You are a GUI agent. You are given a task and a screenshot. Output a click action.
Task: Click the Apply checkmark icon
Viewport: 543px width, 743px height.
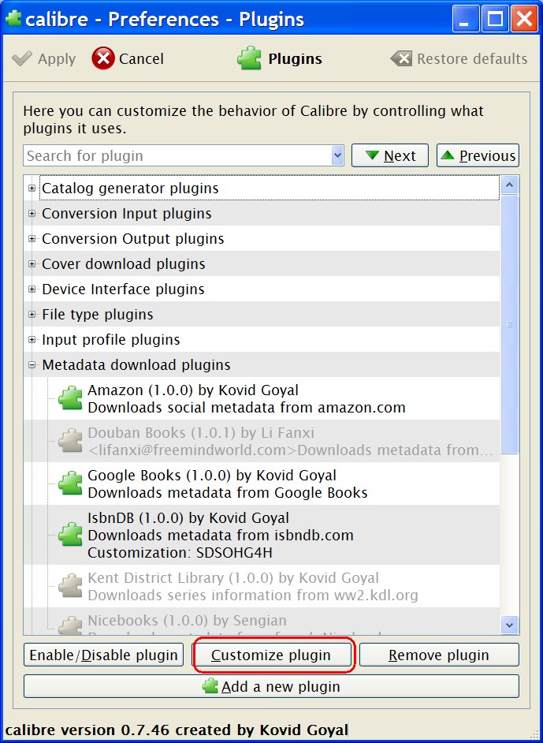(22, 58)
